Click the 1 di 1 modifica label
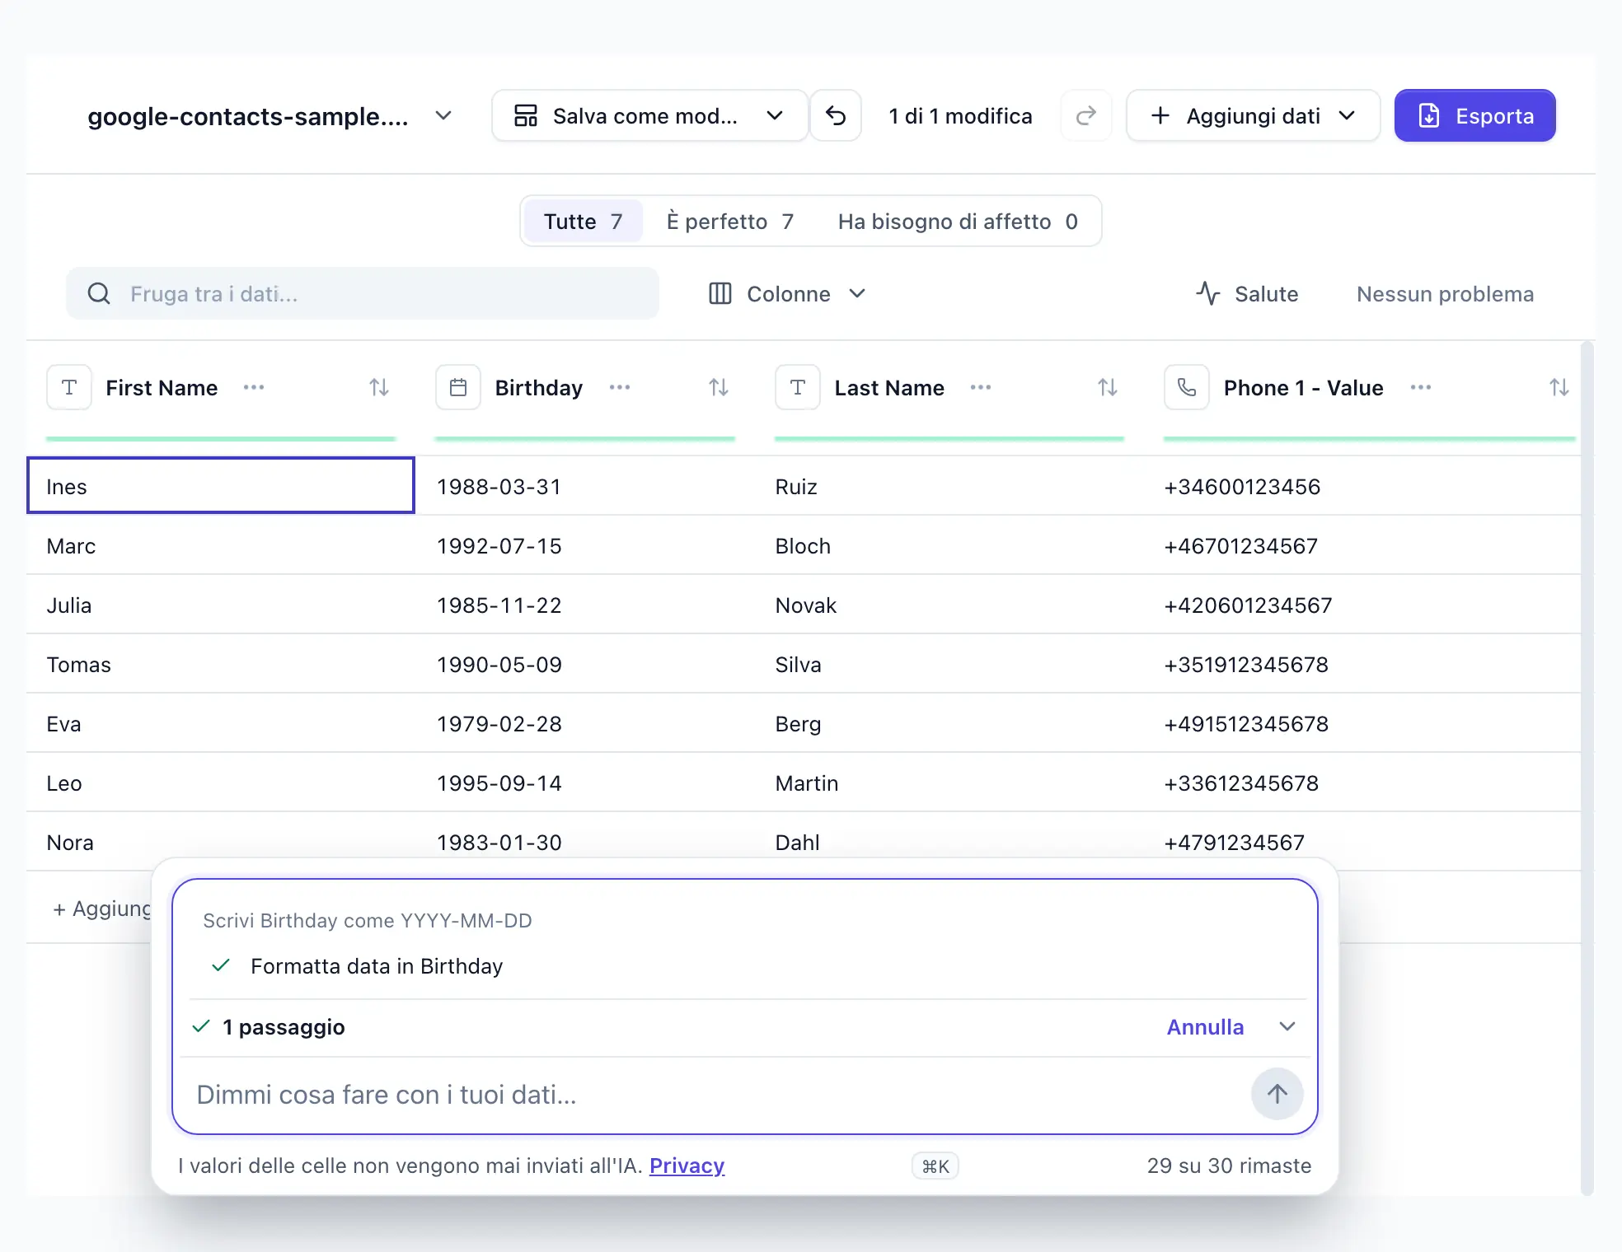 click(x=960, y=116)
